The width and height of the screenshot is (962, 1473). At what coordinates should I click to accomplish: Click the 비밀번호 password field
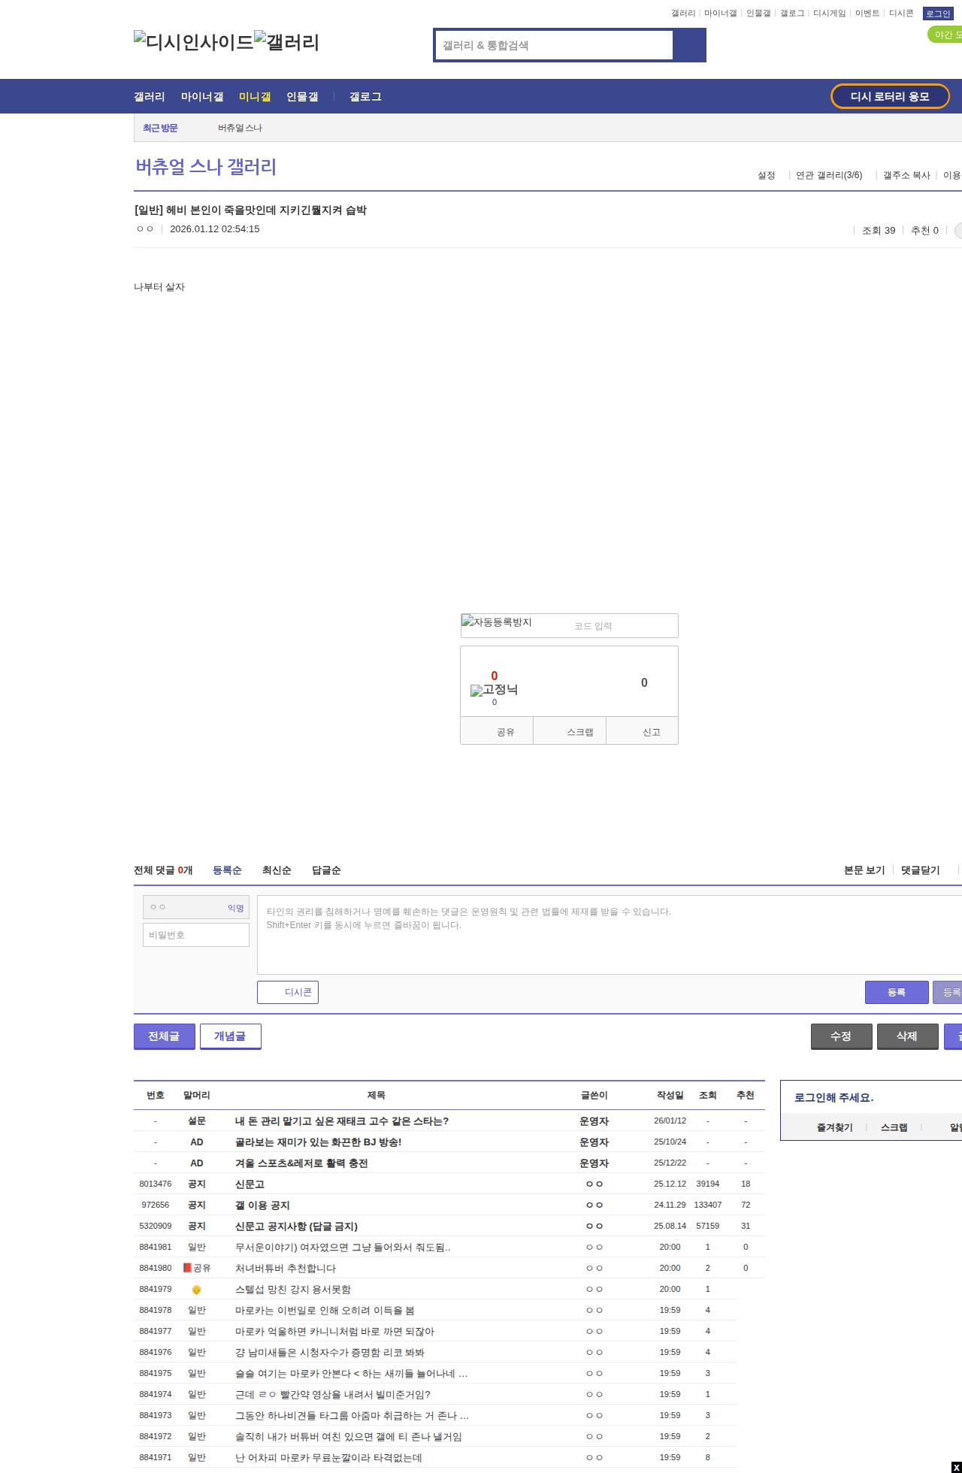[196, 935]
